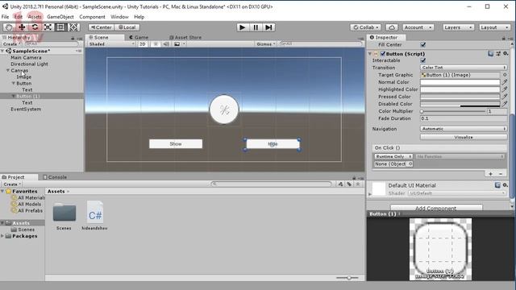Click the Fade Duration field
This screenshot has width=516, height=290.
click(464, 118)
